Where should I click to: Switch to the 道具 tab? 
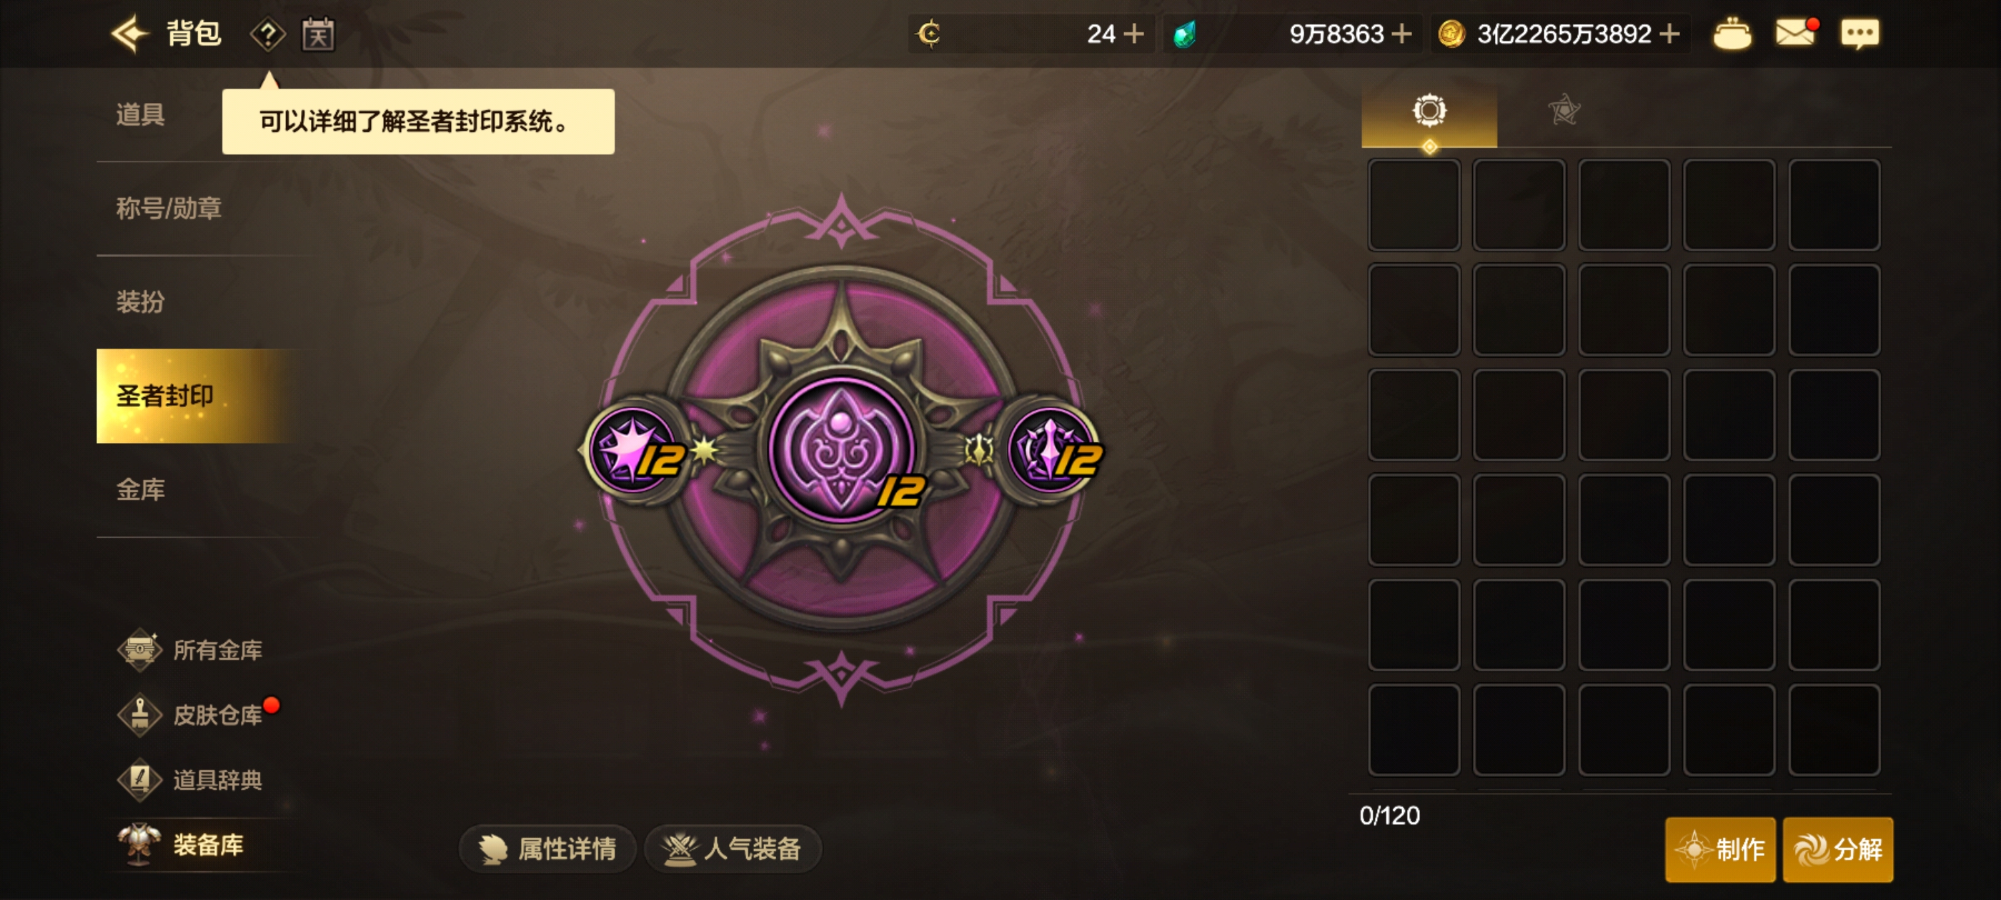[x=141, y=114]
